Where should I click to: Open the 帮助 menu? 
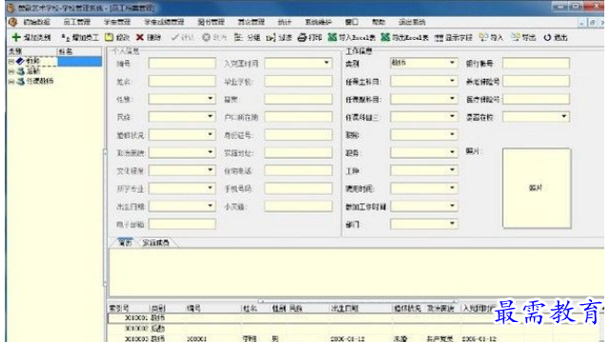pyautogui.click(x=378, y=22)
